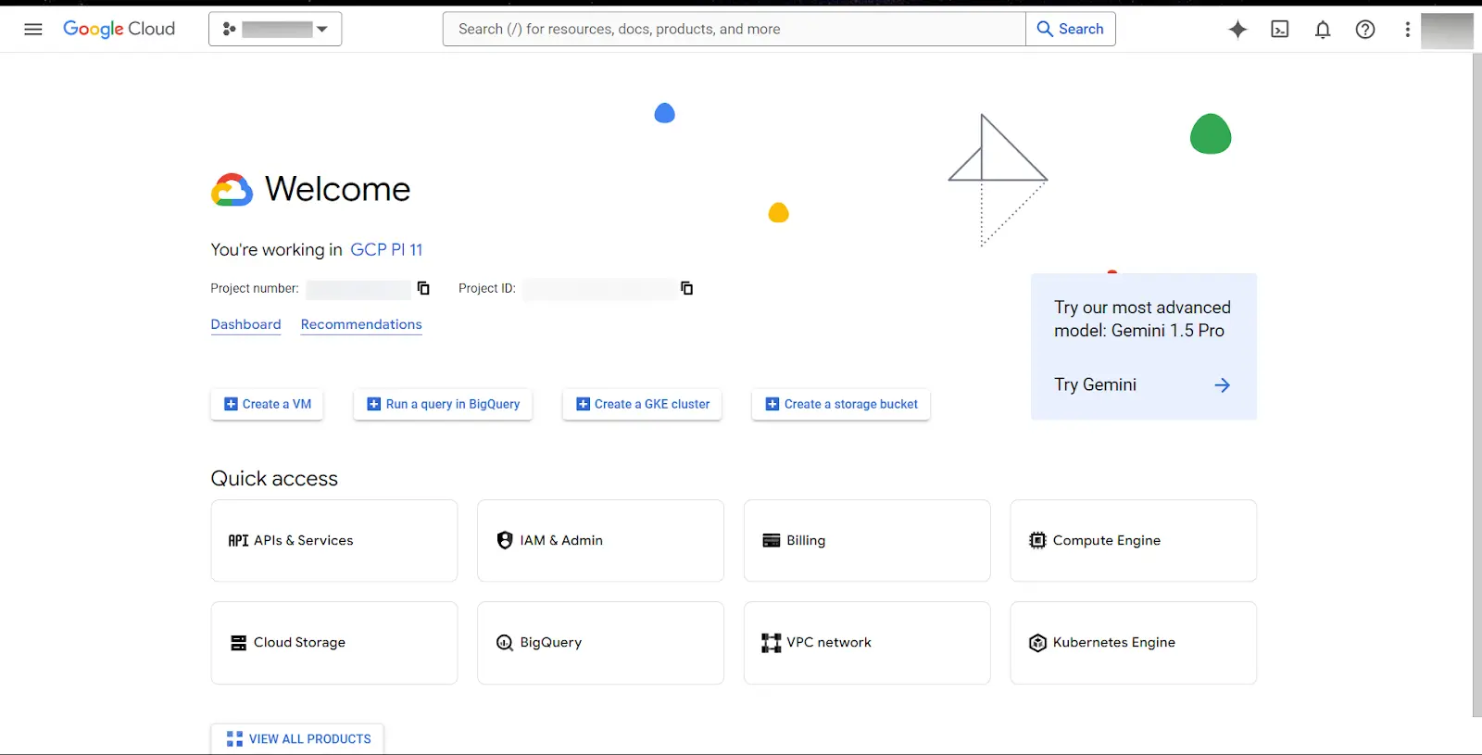Click the page vertical scrollbar

click(x=1476, y=384)
